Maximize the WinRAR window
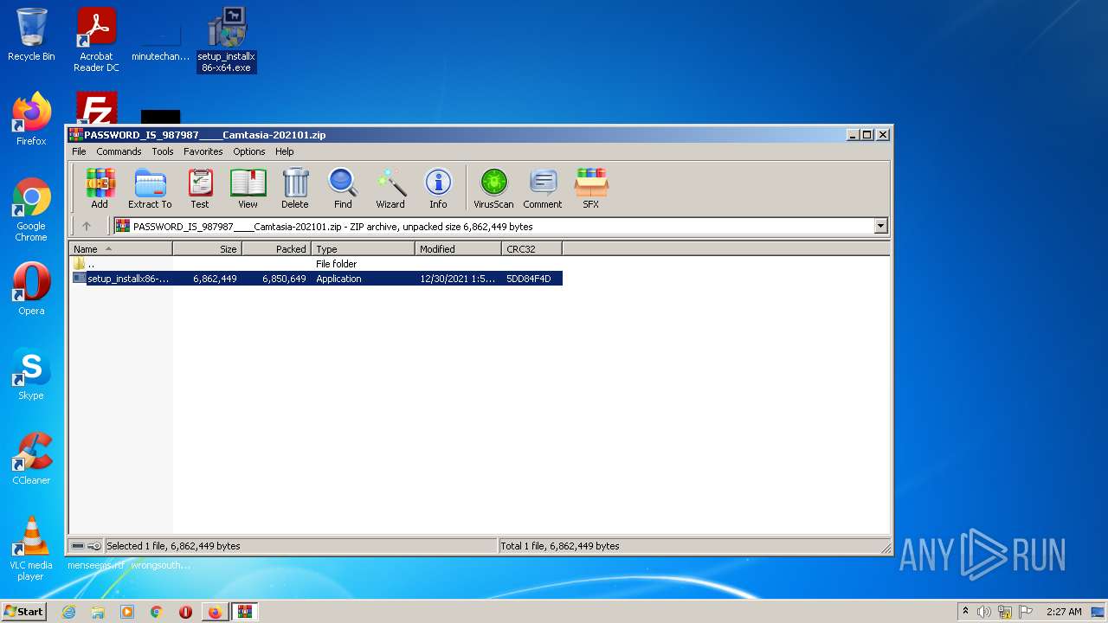The width and height of the screenshot is (1108, 623). pyautogui.click(x=866, y=135)
